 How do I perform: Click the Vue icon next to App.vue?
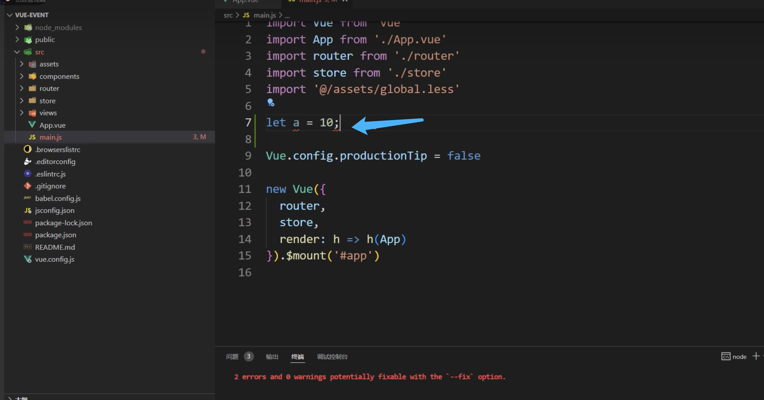pos(32,125)
